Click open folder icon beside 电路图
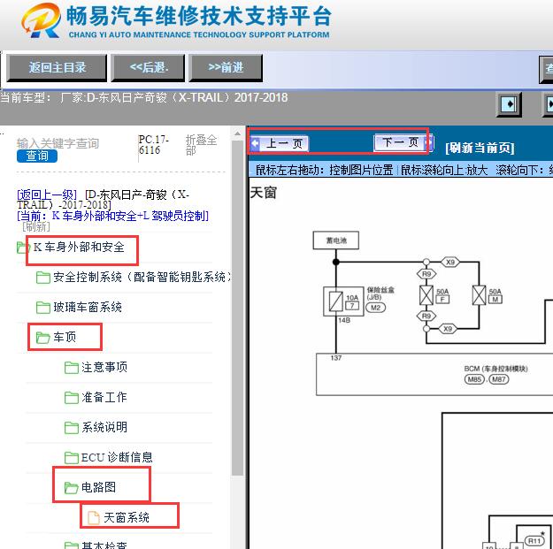The image size is (553, 549). tap(72, 488)
